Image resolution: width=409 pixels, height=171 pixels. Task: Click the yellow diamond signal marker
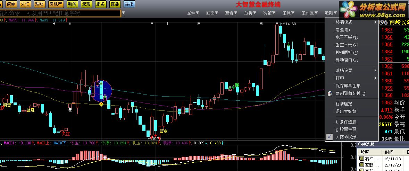[x=101, y=104]
